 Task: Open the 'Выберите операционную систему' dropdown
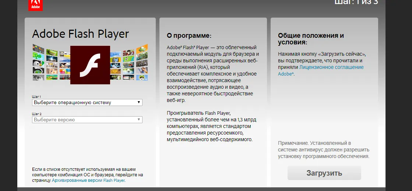click(87, 103)
